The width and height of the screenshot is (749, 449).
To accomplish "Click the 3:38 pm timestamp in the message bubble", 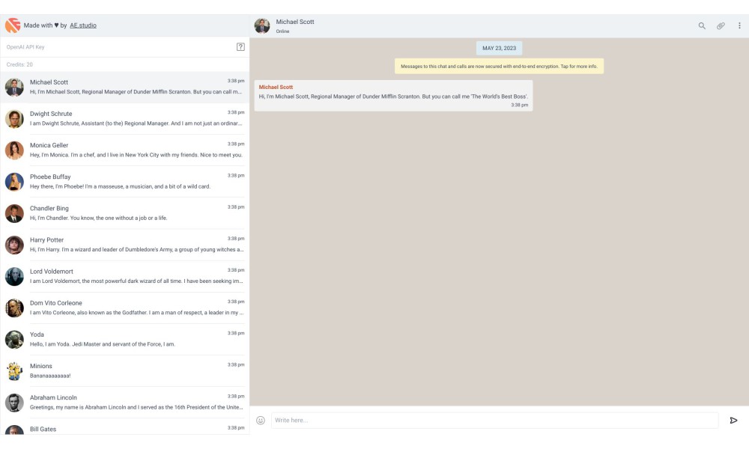I will click(519, 105).
